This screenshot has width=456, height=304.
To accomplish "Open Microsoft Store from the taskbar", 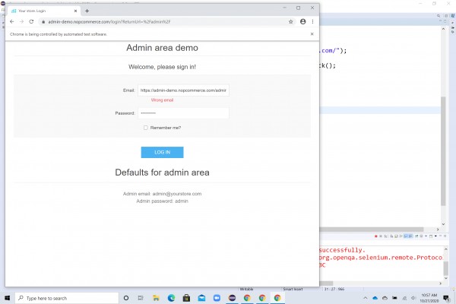I will pos(186,298).
